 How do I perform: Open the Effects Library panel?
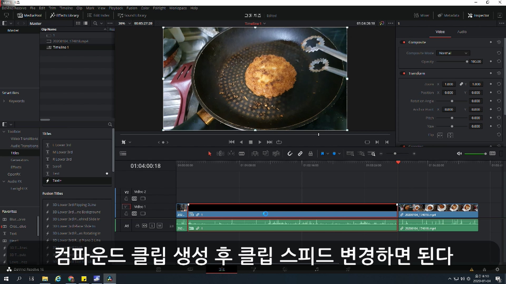[x=65, y=15]
